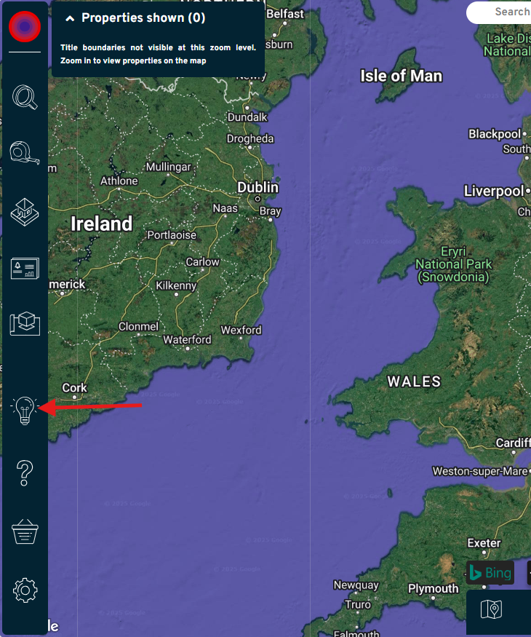This screenshot has height=637, width=531.
Task: Open the question mark help icon
Action: click(24, 473)
